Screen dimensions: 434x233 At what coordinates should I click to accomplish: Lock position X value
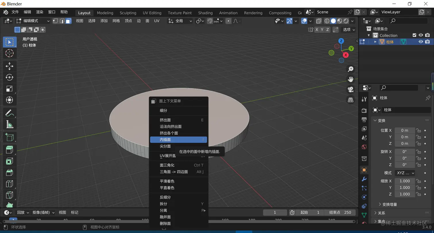click(x=418, y=130)
